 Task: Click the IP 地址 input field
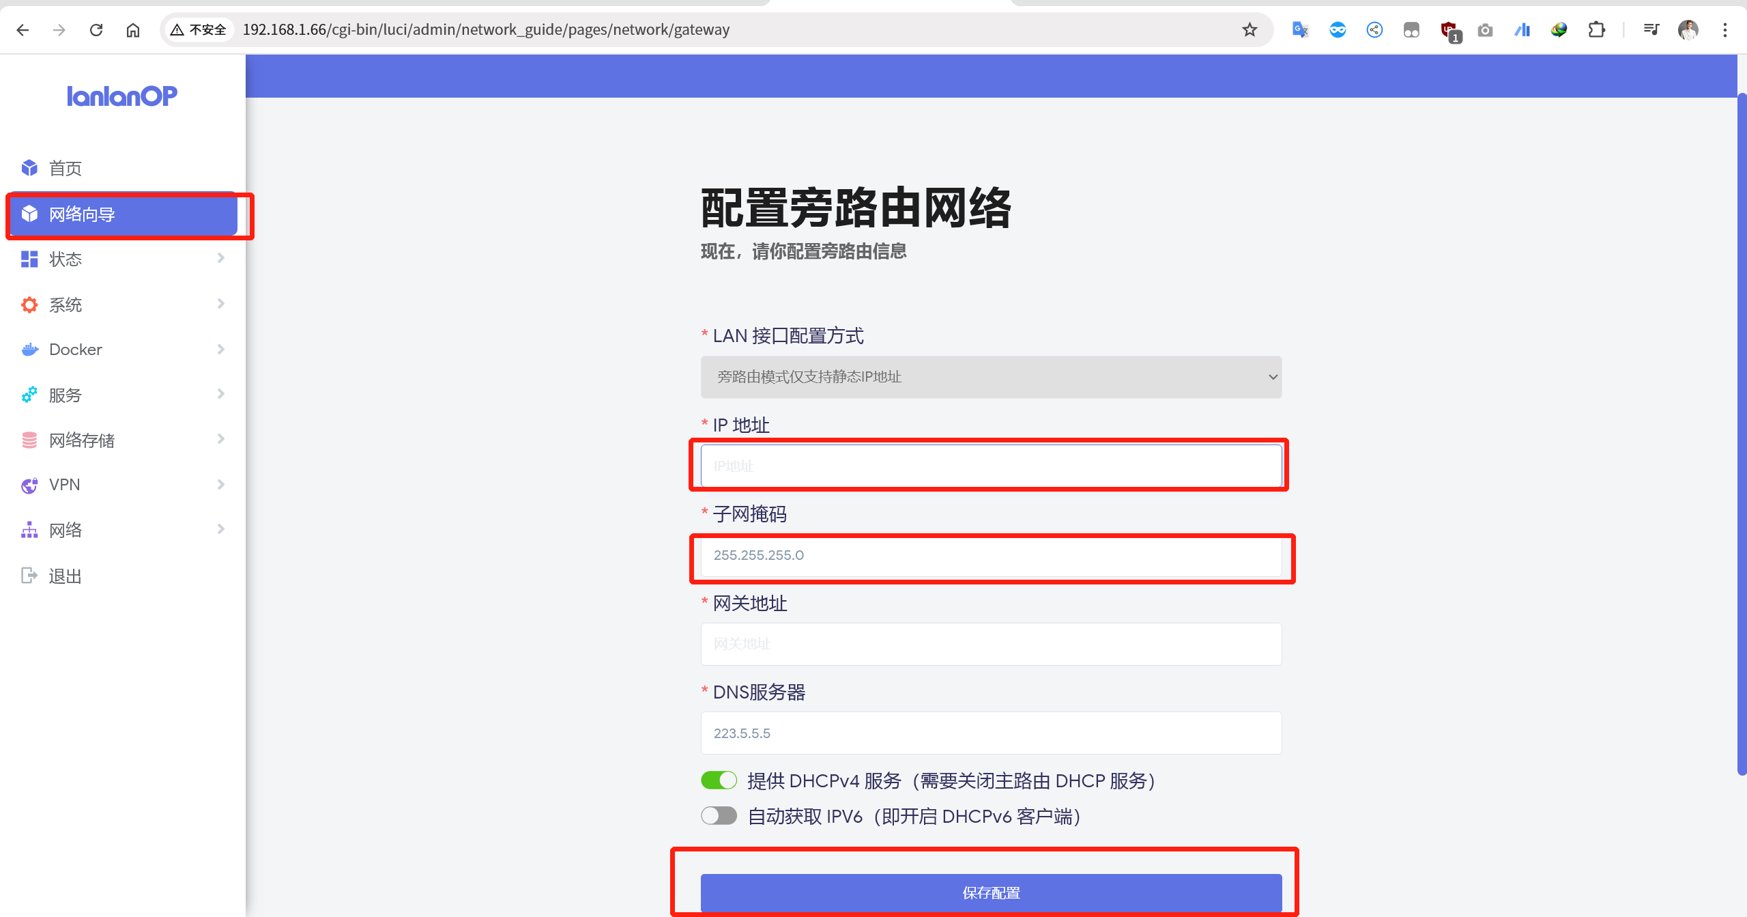tap(991, 466)
